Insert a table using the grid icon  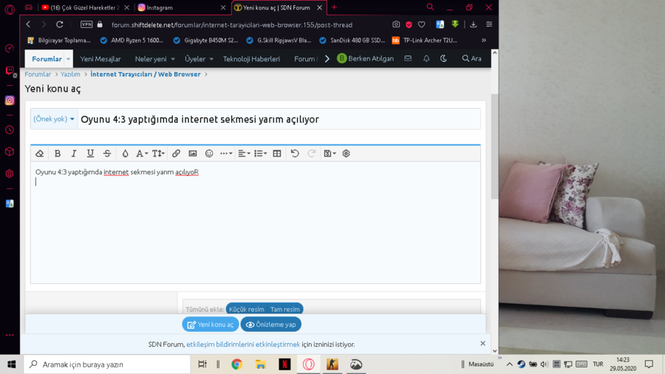tap(277, 153)
